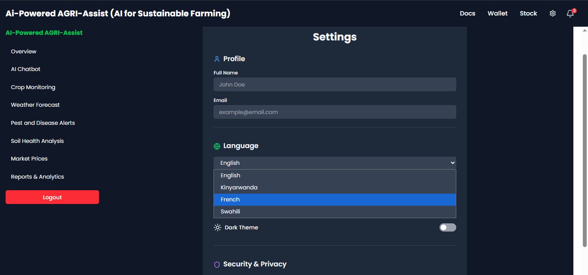
Task: Open Pest and Disease Alerts page
Action: [43, 123]
